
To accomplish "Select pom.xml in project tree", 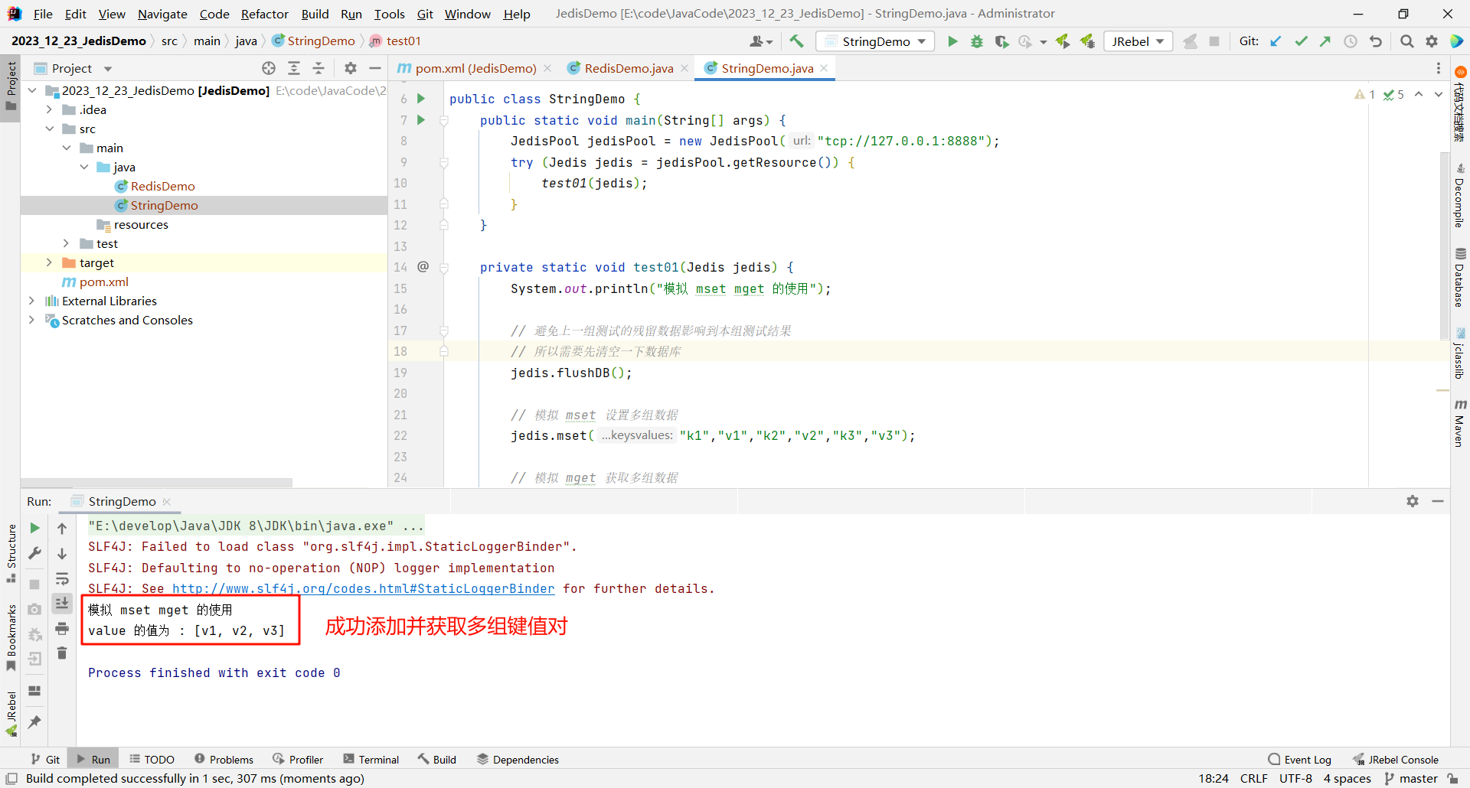I will pos(103,282).
